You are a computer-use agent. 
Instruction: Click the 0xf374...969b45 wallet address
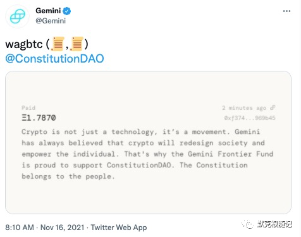(250, 118)
